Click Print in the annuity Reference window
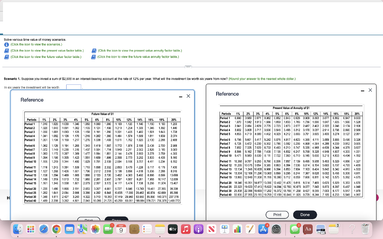383x239 pixels. (x=277, y=215)
